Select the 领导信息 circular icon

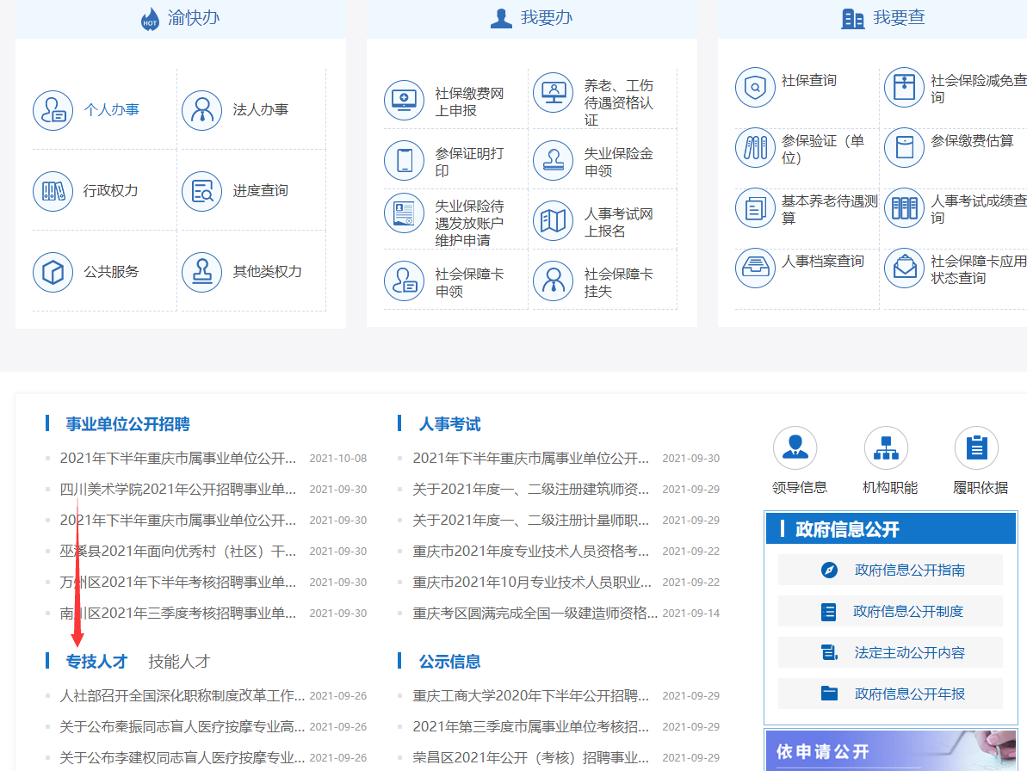(x=795, y=447)
